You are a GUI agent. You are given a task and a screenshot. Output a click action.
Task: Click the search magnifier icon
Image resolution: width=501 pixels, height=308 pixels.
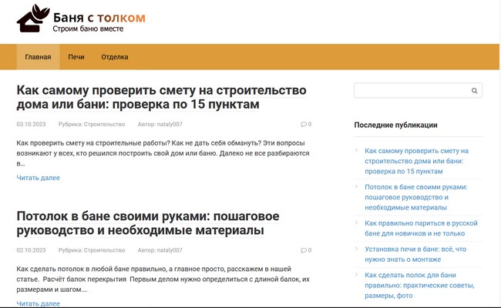pyautogui.click(x=475, y=91)
